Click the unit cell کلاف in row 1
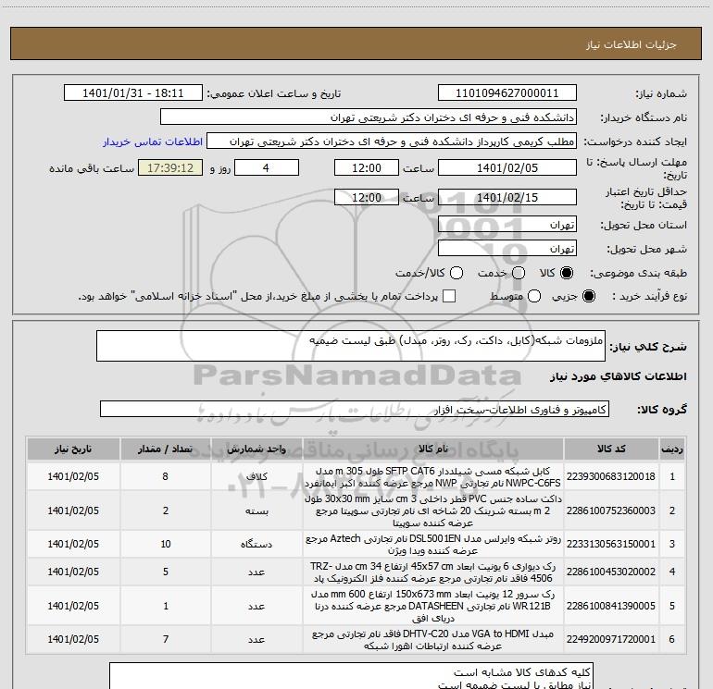 [x=256, y=476]
